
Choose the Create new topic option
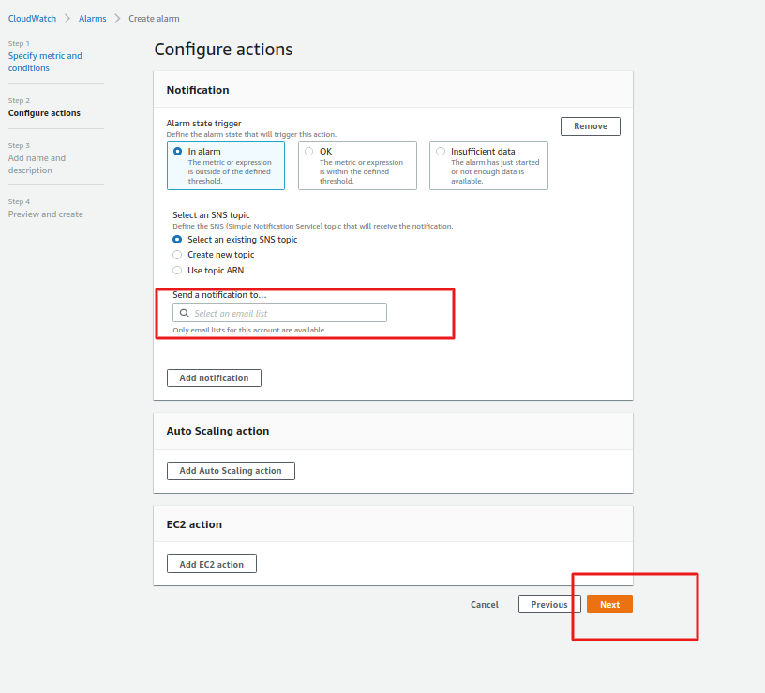(x=177, y=255)
